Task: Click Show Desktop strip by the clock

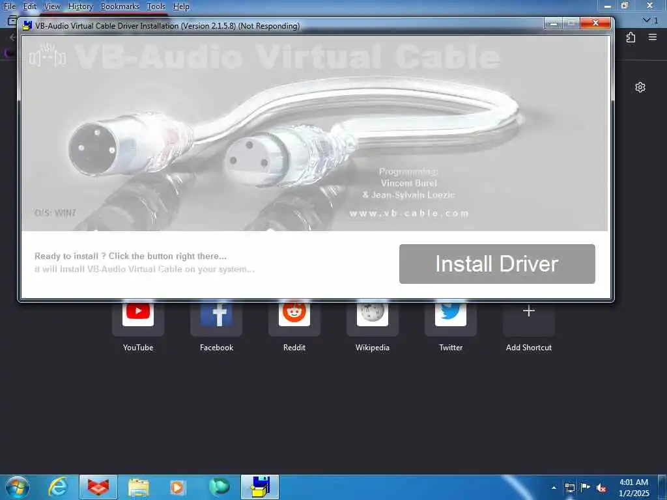Action: pyautogui.click(x=662, y=487)
